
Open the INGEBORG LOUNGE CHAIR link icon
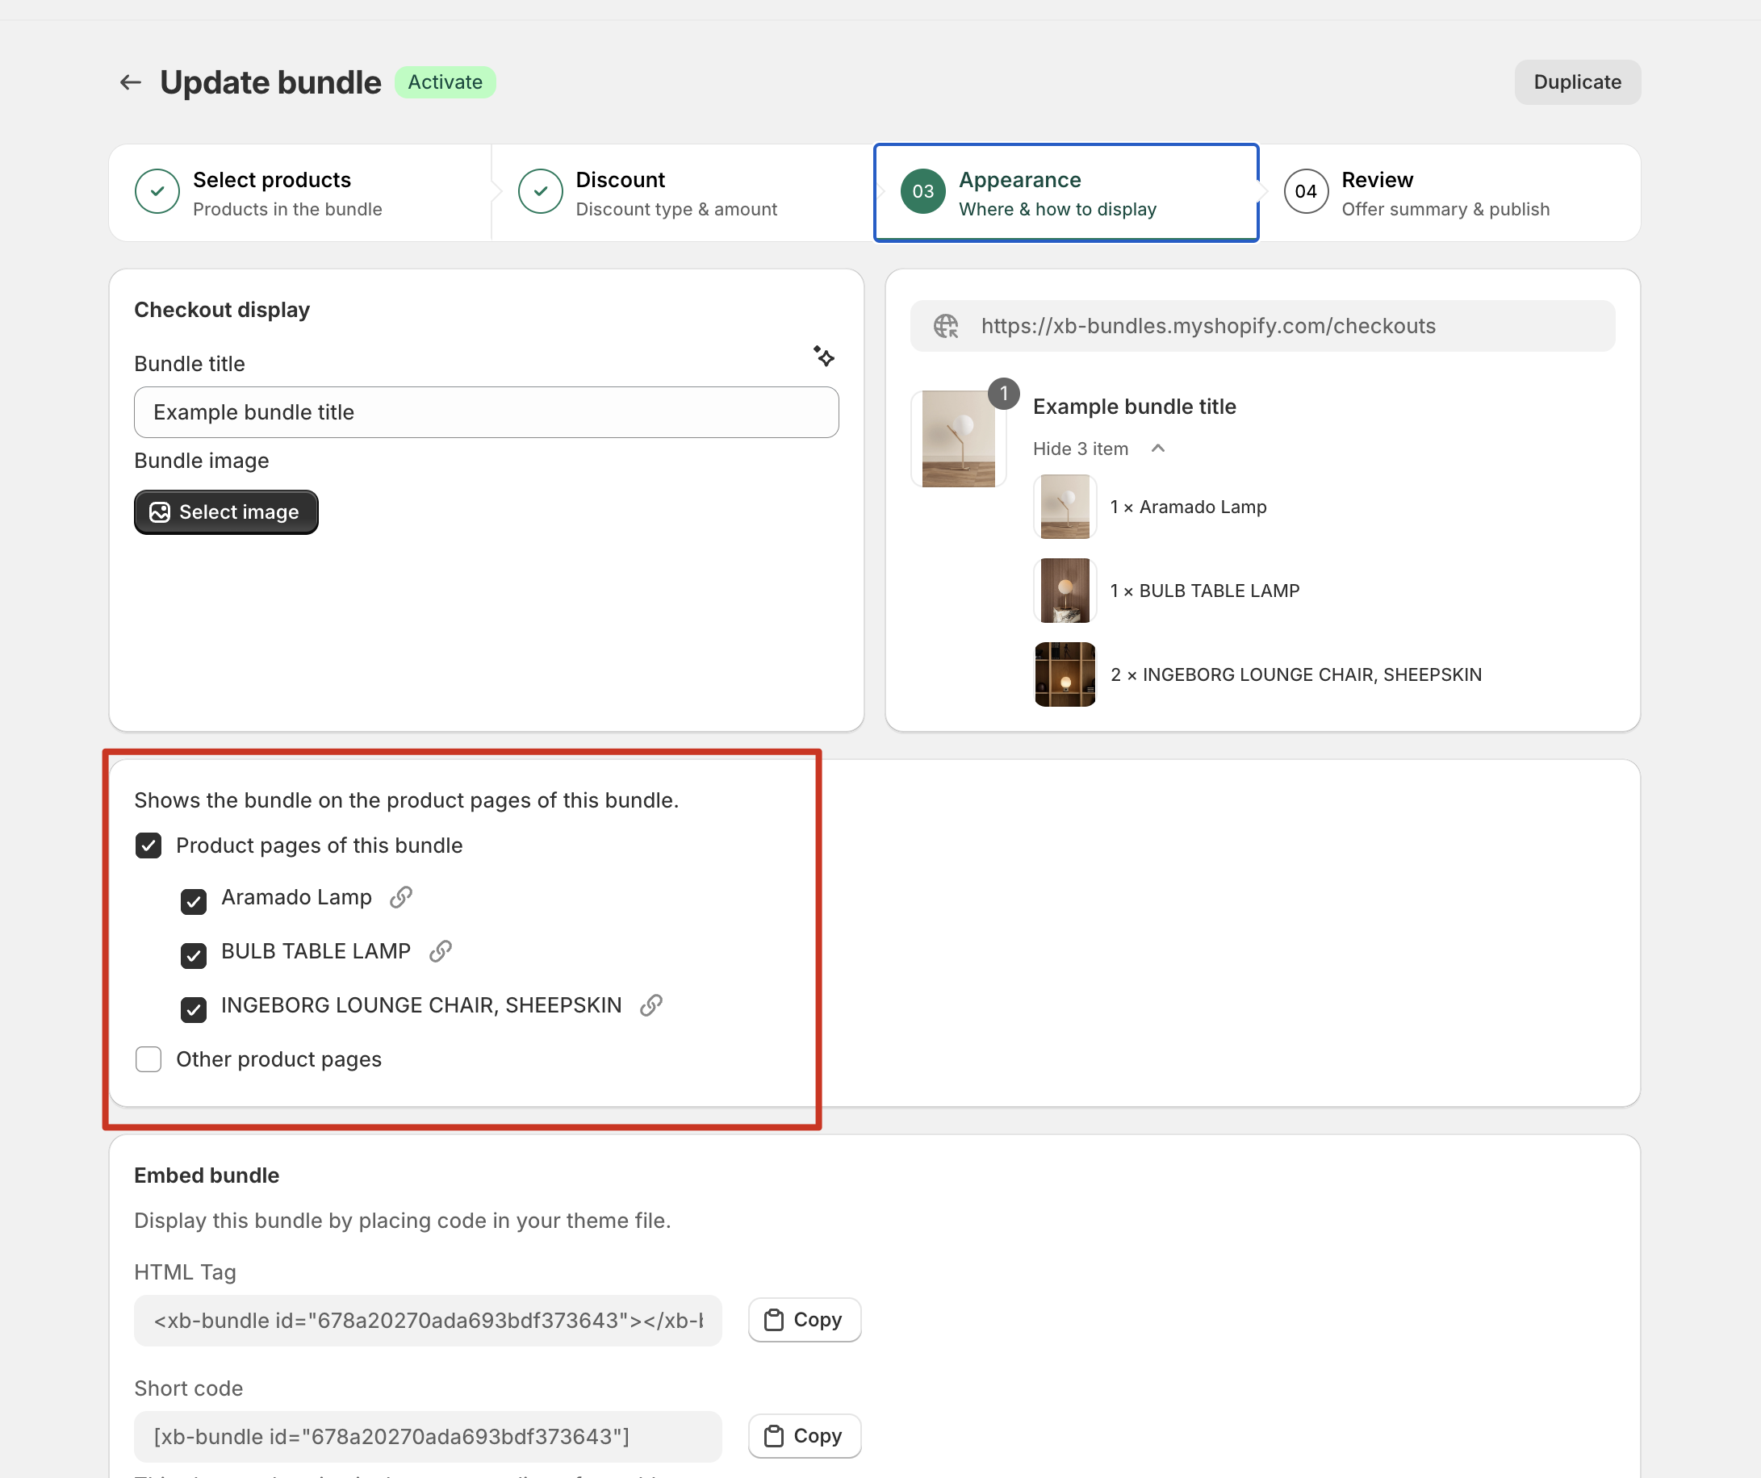tap(651, 1004)
